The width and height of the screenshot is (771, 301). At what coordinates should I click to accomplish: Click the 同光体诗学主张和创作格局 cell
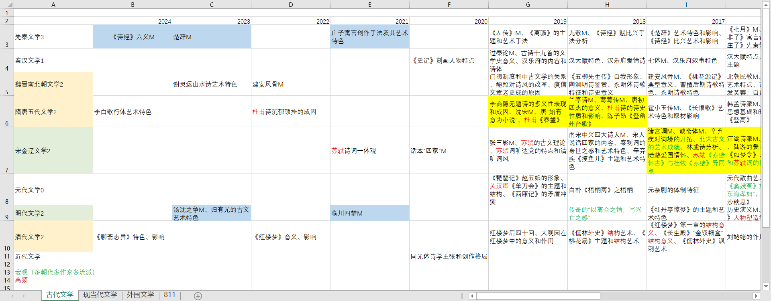click(449, 257)
